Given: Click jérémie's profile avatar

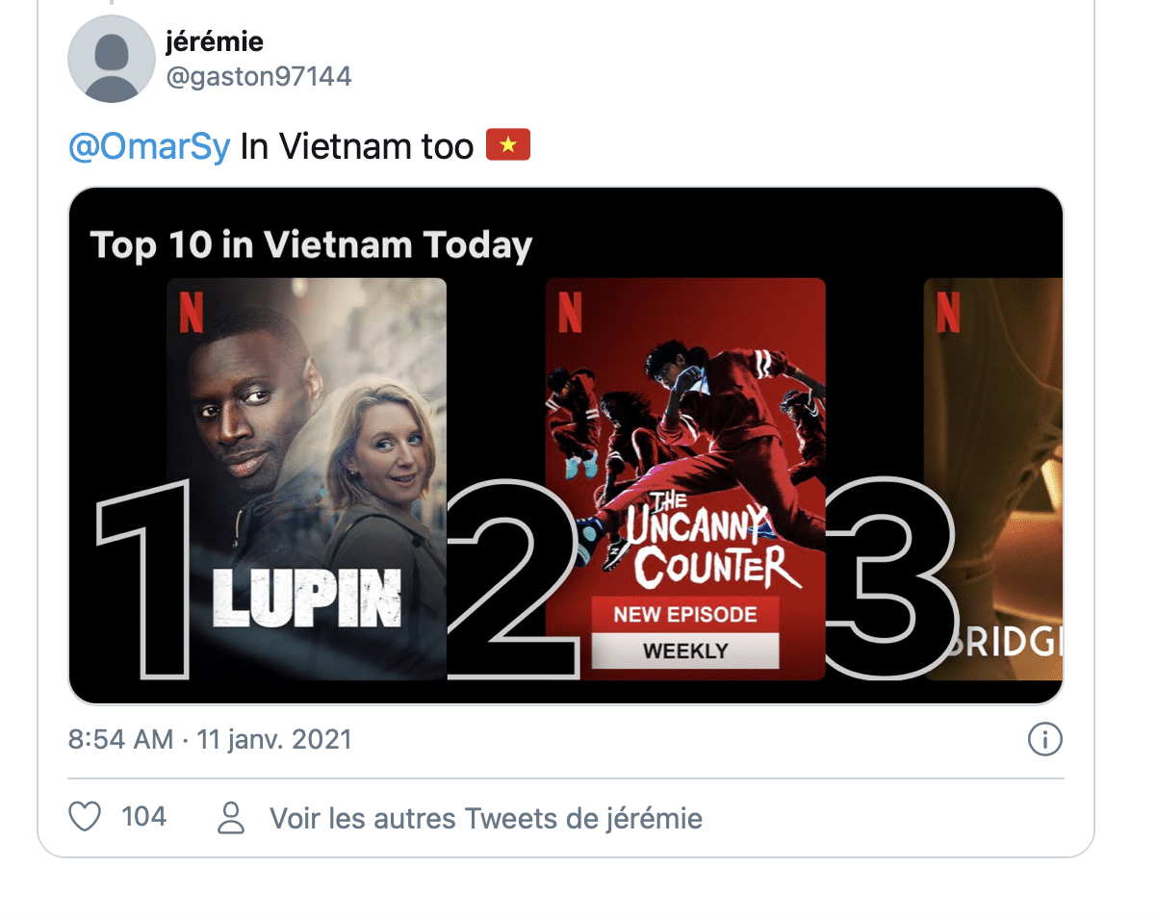Looking at the screenshot, I should click(x=112, y=59).
